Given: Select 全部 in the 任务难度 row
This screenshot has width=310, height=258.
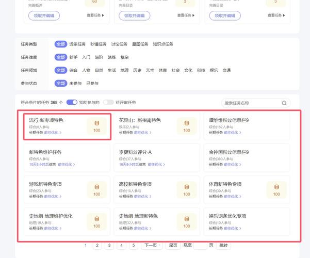Looking at the screenshot, I should point(61,57).
